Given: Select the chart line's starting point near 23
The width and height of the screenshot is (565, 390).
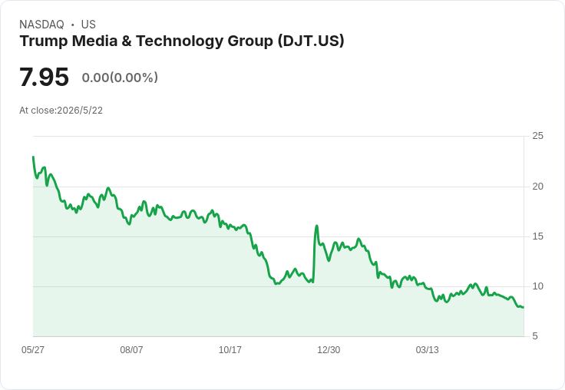Looking at the screenshot, I should click(34, 157).
